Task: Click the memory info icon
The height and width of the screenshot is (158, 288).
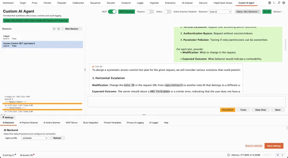Action: 228,155
